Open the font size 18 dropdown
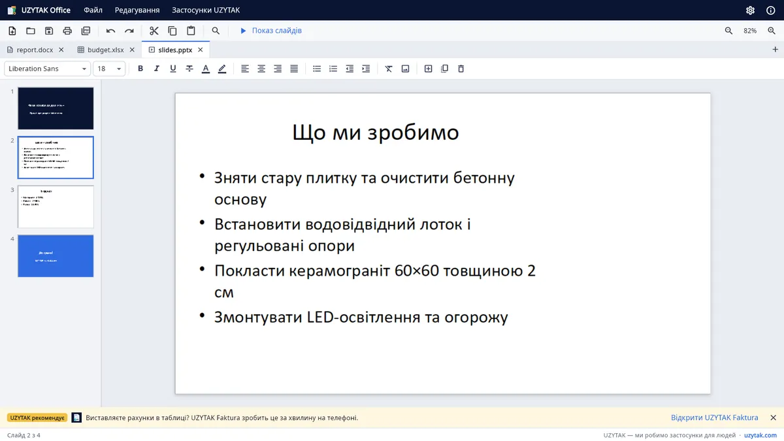The height and width of the screenshot is (441, 784). [x=109, y=69]
